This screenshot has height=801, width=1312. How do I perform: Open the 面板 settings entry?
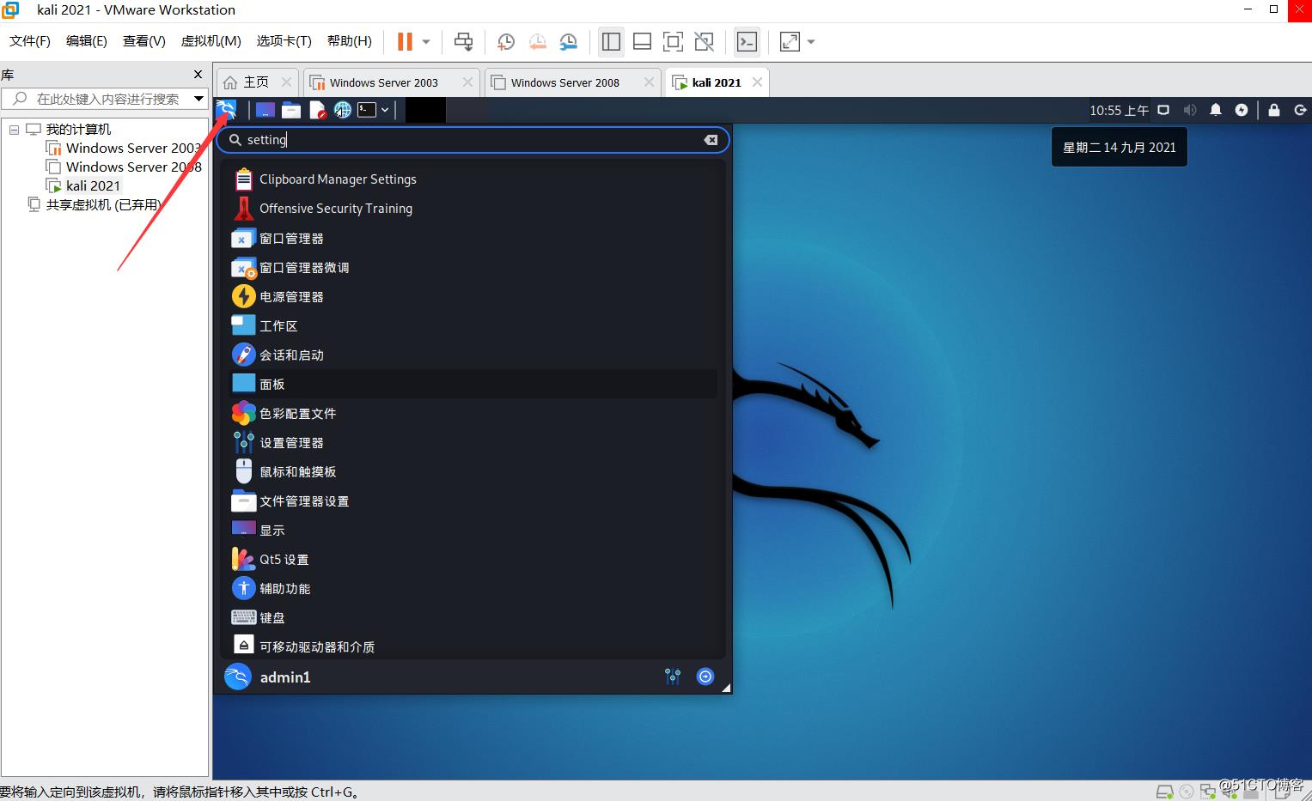click(x=474, y=384)
